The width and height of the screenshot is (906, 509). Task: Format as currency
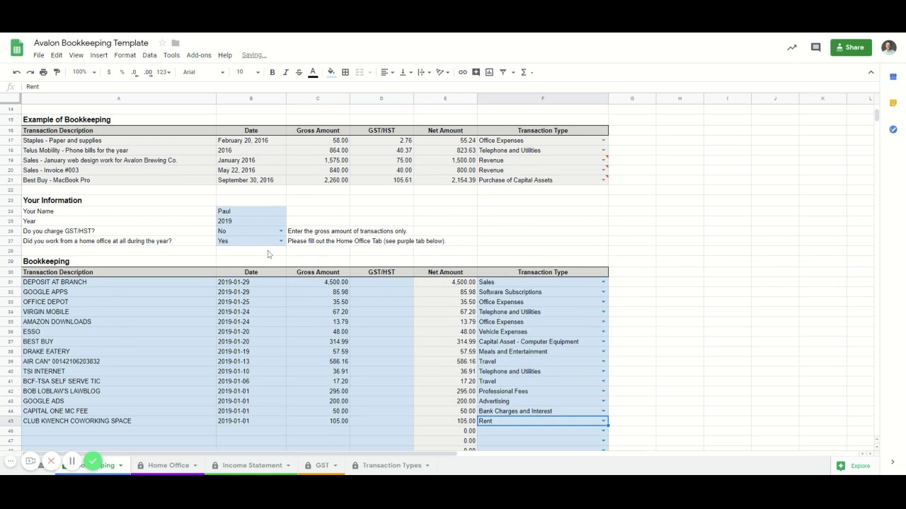click(x=108, y=72)
